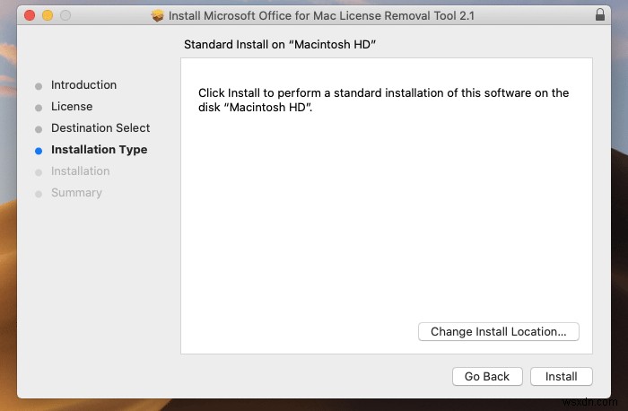This screenshot has width=628, height=411.
Task: Close the installer with red button
Action: [x=30, y=15]
